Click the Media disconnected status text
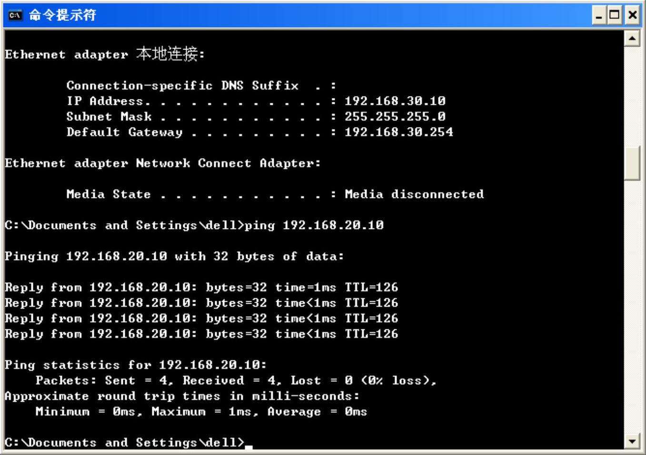This screenshot has width=646, height=455. 414,194
